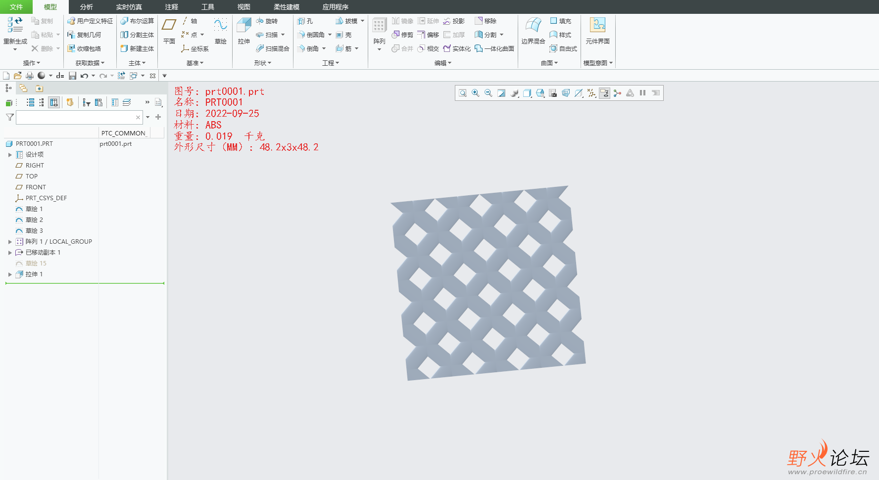Open the layers icon in model tree toolbar
This screenshot has width=879, height=480.
coord(127,102)
